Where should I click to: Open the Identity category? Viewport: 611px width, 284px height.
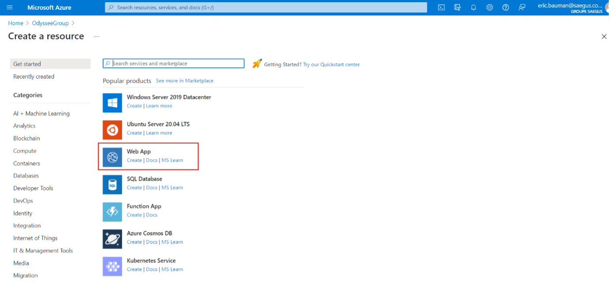point(23,213)
